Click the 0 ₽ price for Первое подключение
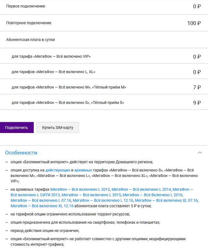 point(197,6)
